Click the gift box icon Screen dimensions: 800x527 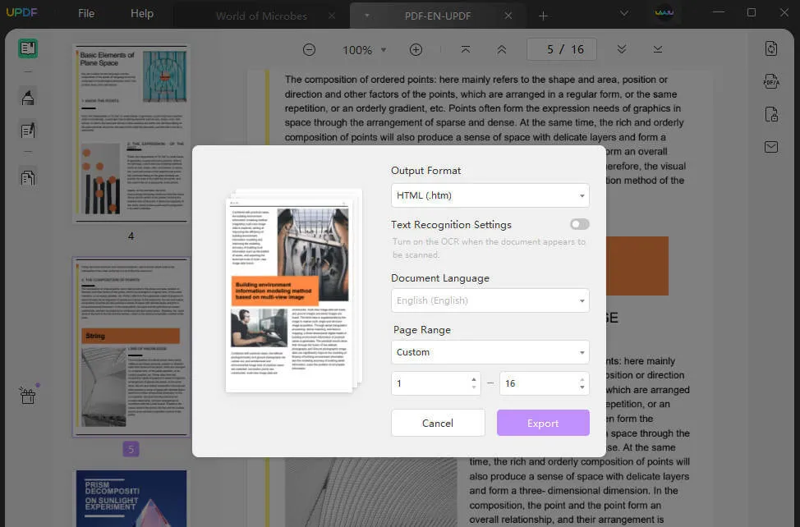28,395
